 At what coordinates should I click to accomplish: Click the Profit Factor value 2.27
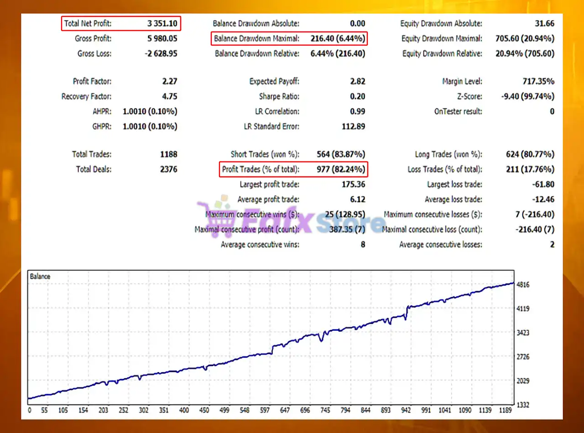coord(168,82)
